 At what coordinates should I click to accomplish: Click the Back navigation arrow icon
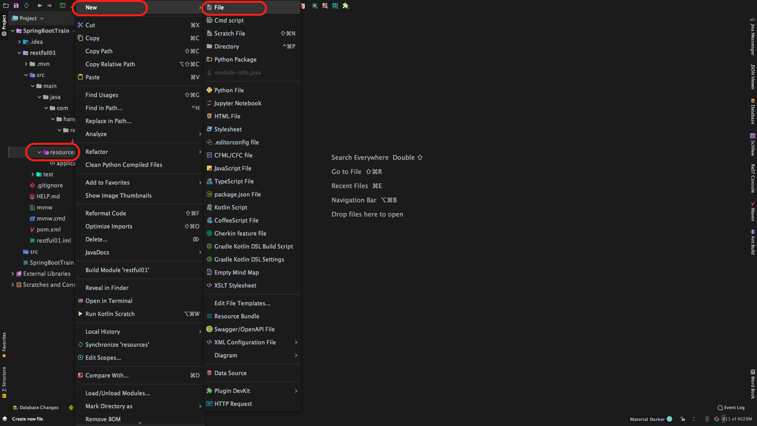39,6
